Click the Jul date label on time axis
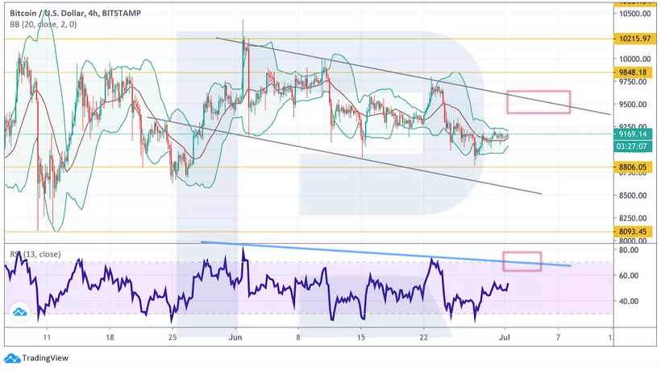Screen dimensions: 661x370 click(507, 338)
